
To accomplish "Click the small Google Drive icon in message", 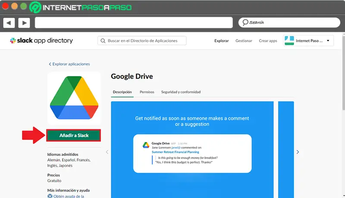I will click(x=146, y=145).
